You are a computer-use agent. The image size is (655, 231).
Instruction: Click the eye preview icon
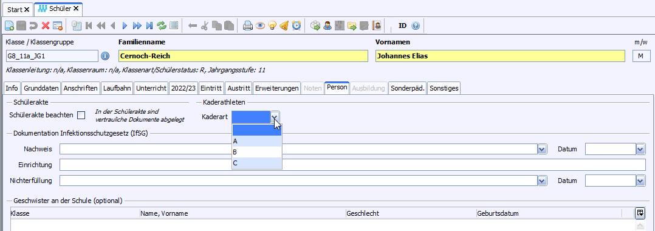click(x=260, y=26)
